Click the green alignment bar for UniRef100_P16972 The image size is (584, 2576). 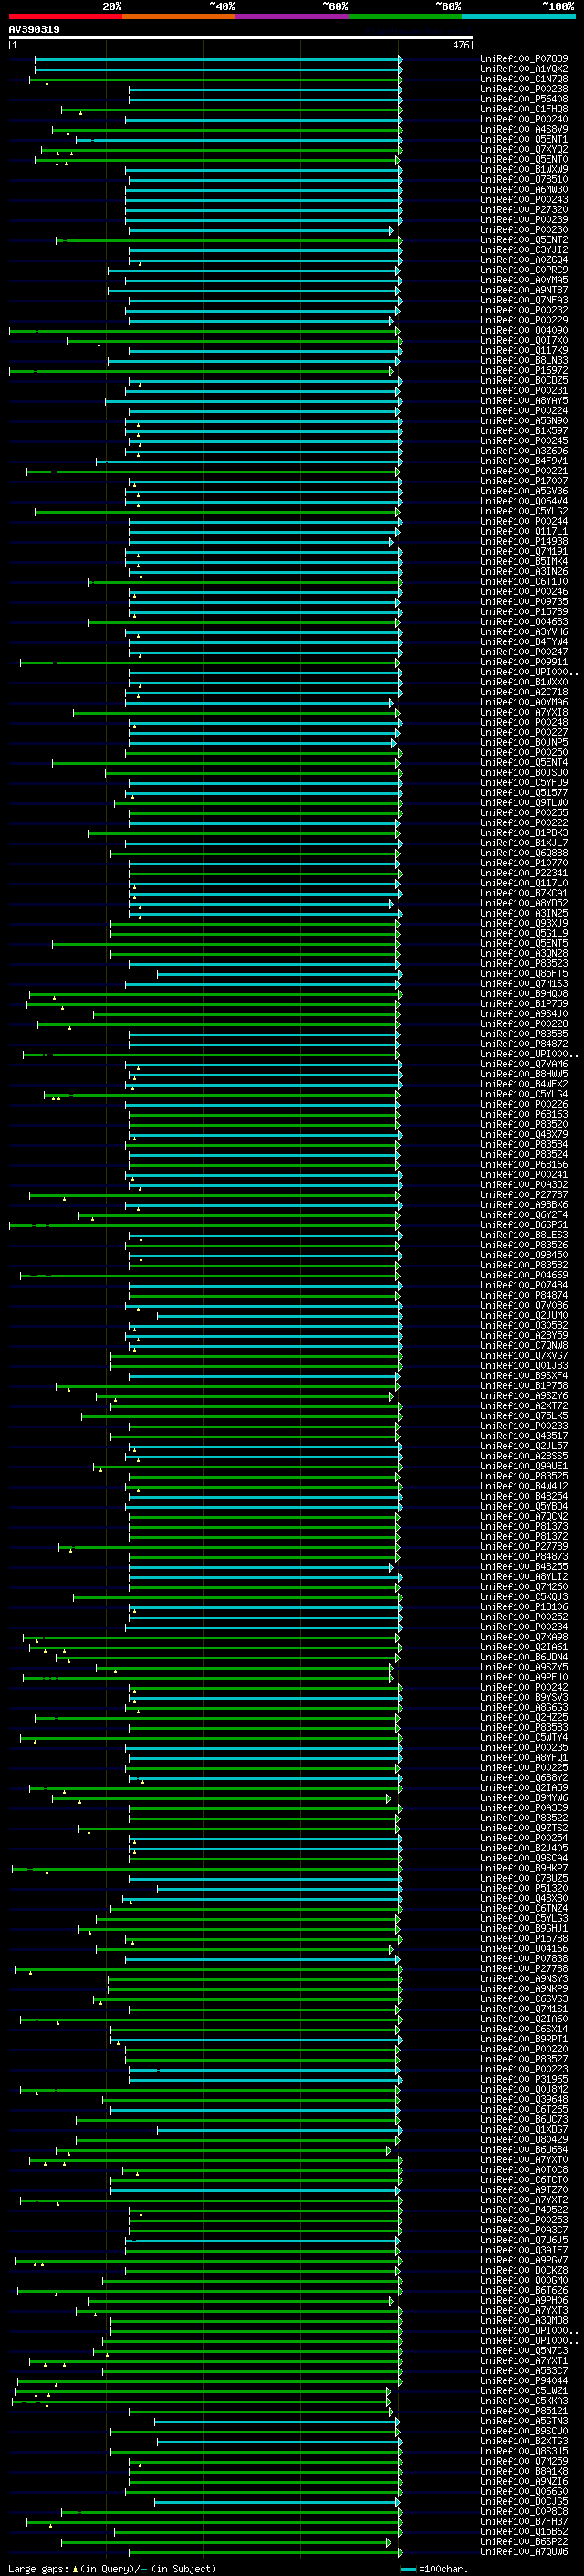point(201,370)
